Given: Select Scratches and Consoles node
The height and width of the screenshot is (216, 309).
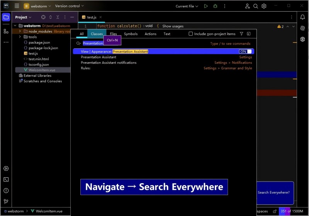Looking at the screenshot, I should (42, 81).
